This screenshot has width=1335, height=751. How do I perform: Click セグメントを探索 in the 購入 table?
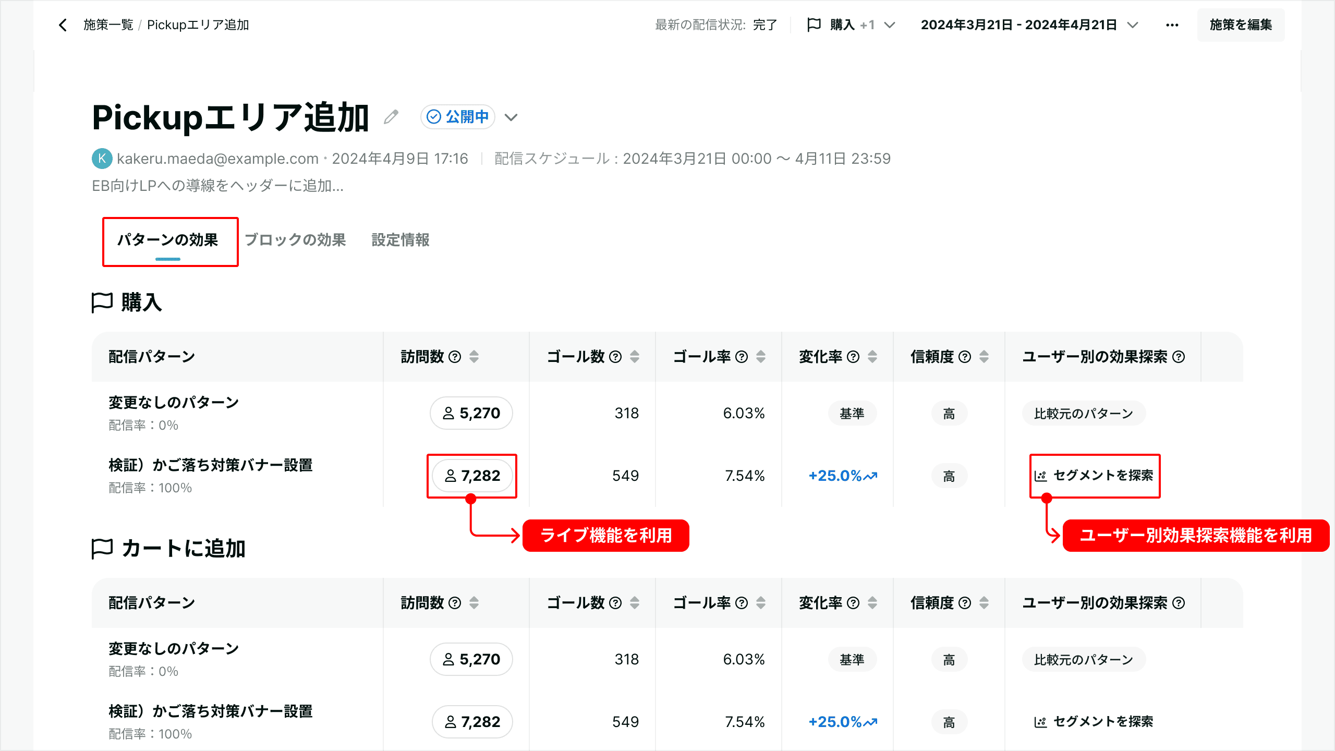coord(1094,476)
